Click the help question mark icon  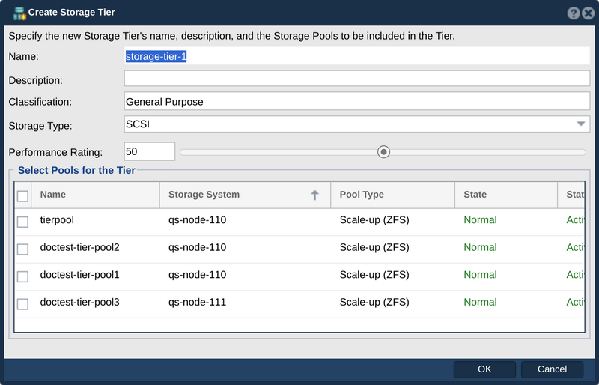pyautogui.click(x=573, y=13)
